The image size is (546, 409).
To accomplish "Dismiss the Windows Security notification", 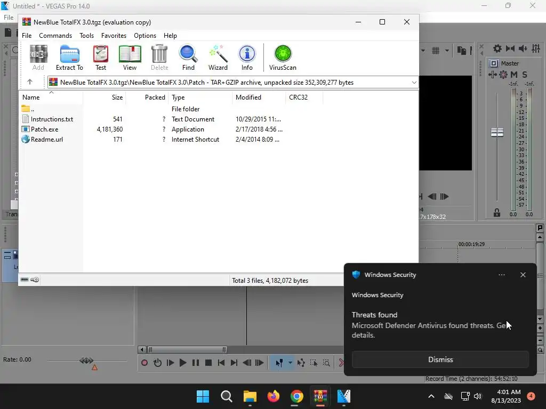I will coord(440,359).
